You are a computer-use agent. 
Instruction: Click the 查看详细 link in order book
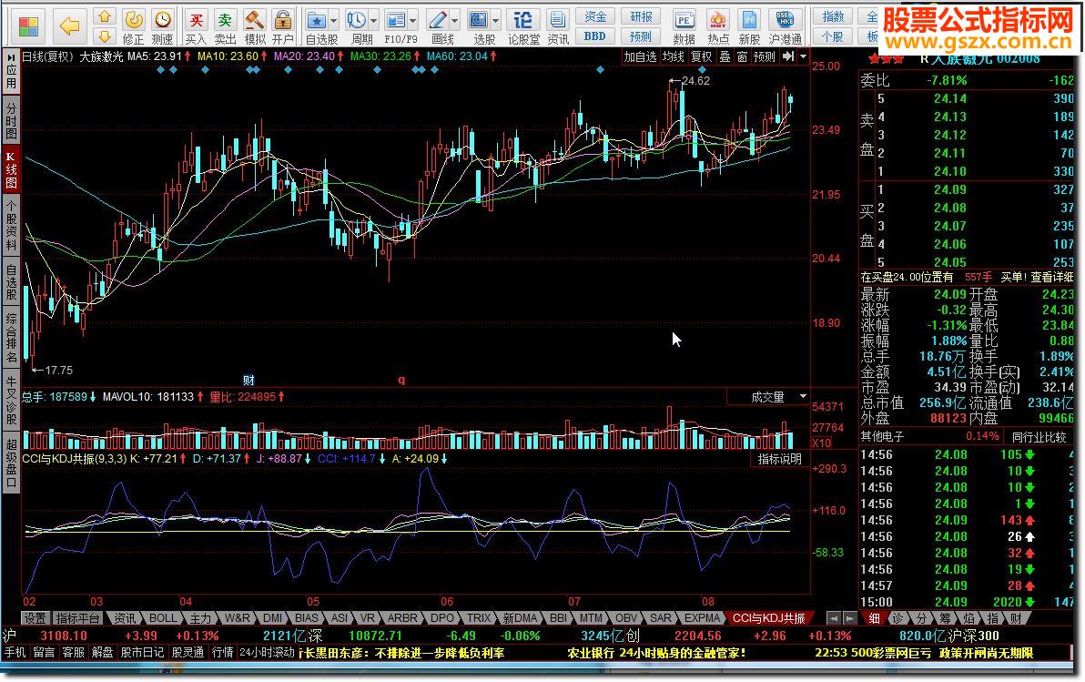1051,277
